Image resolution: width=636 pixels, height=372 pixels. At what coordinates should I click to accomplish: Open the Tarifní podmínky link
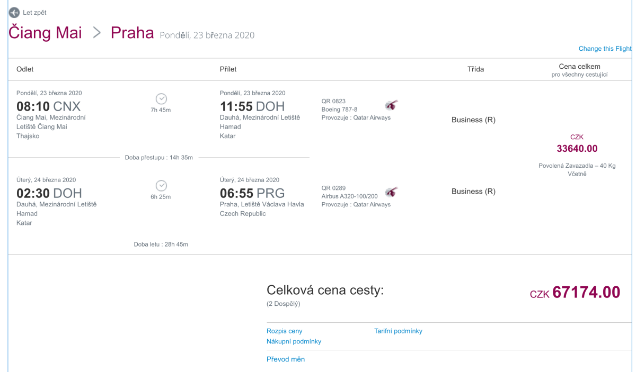[398, 331]
